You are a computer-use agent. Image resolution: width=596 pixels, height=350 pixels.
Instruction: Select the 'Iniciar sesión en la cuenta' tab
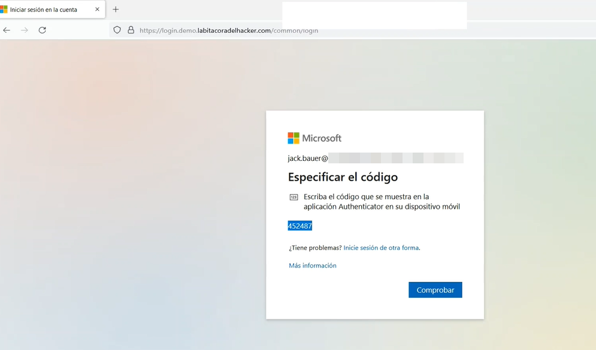pyautogui.click(x=52, y=10)
